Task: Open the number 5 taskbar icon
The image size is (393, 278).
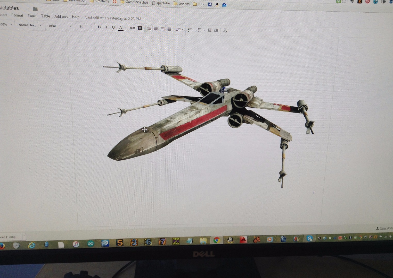Action: coord(120,242)
